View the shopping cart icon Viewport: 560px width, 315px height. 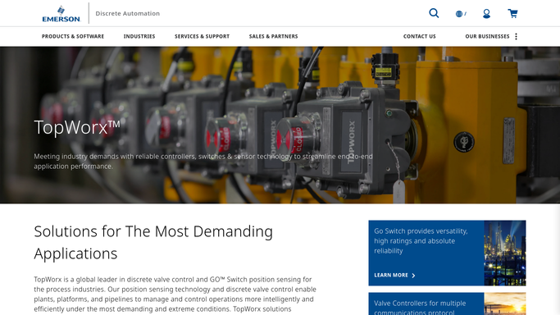pyautogui.click(x=513, y=14)
